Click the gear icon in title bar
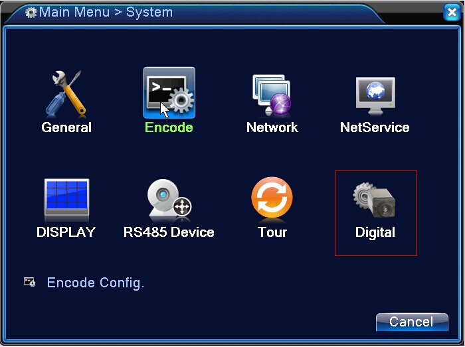This screenshot has height=347, width=465. click(31, 13)
